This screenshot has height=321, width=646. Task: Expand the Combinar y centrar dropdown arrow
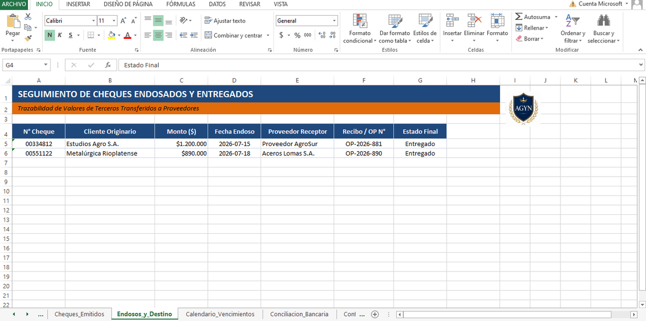(268, 36)
